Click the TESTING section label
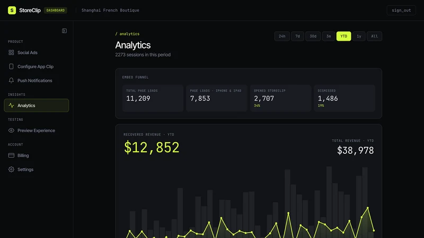Image resolution: width=424 pixels, height=238 pixels. 15,120
